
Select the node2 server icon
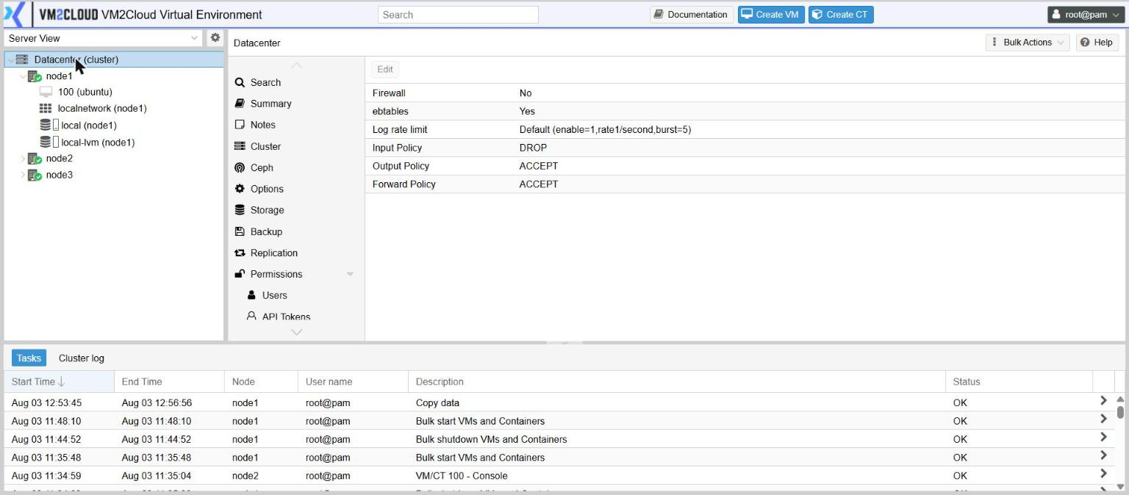[34, 159]
